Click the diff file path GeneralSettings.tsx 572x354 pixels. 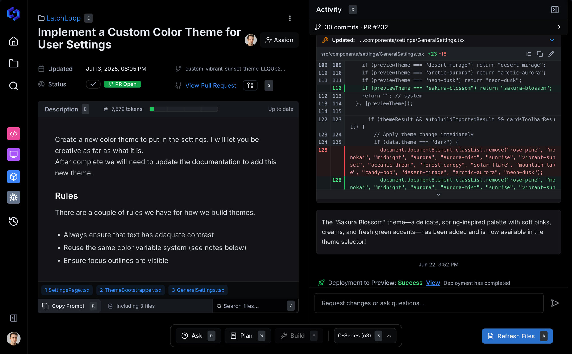[x=372, y=54]
